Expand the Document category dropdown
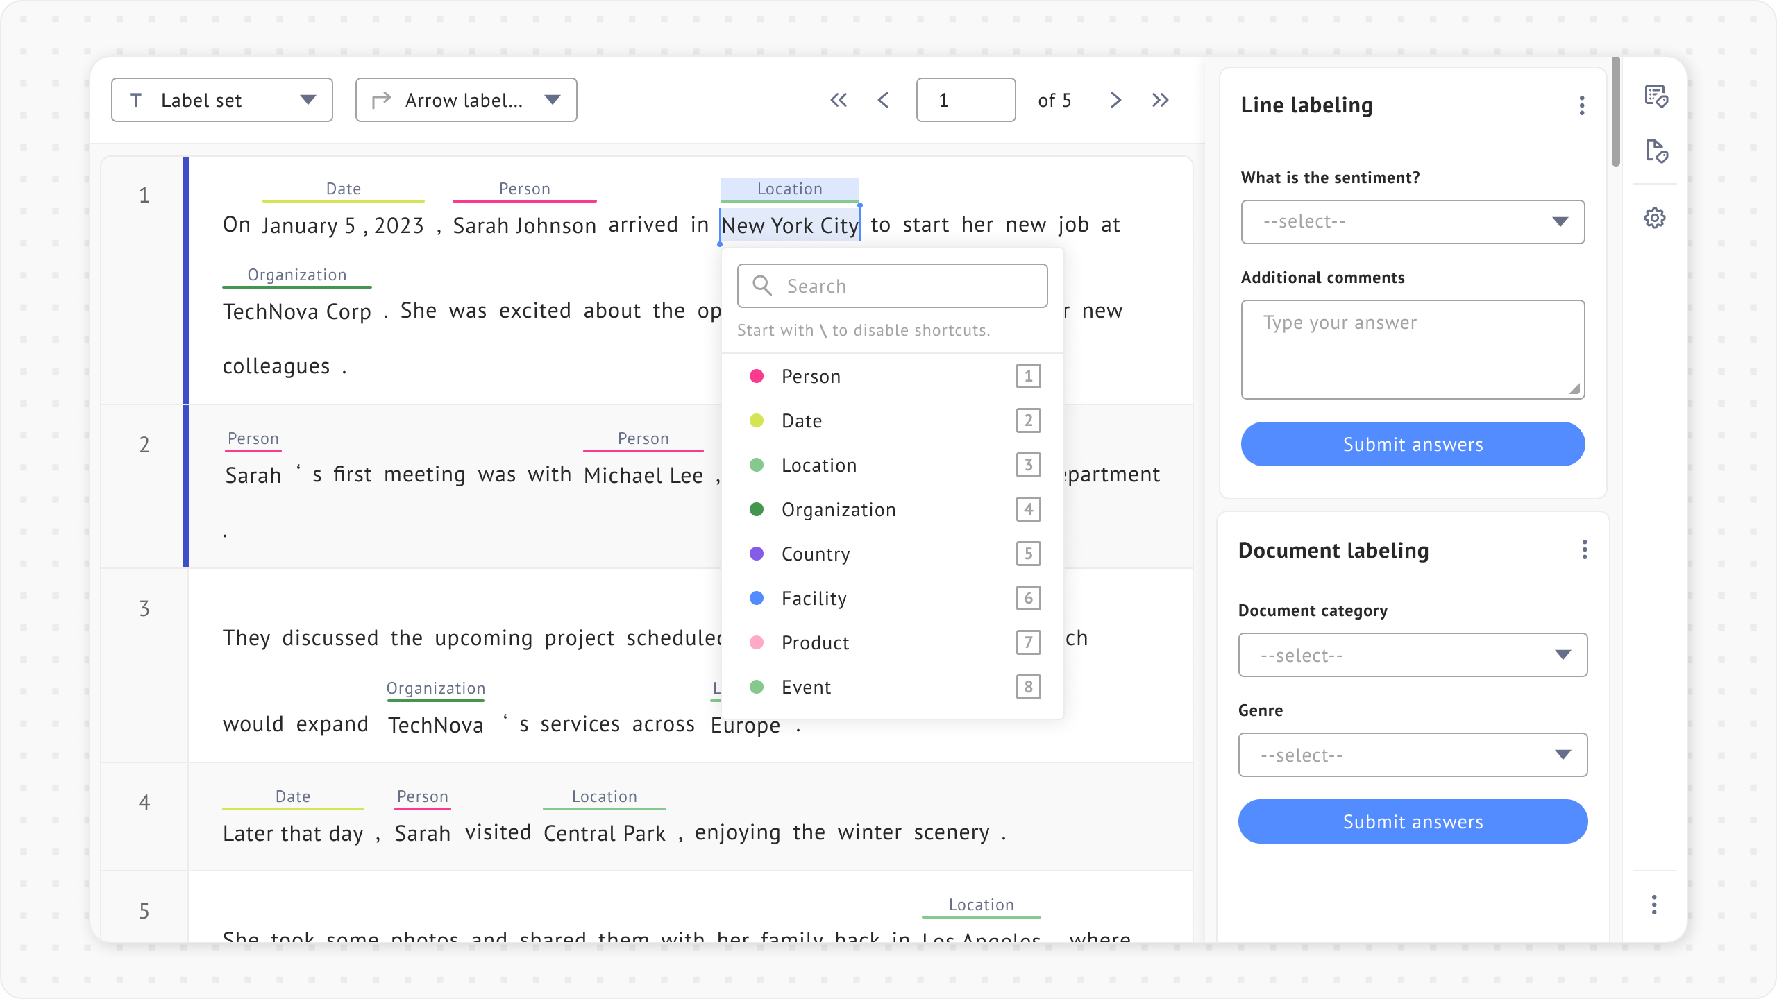The width and height of the screenshot is (1777, 999). (1413, 655)
